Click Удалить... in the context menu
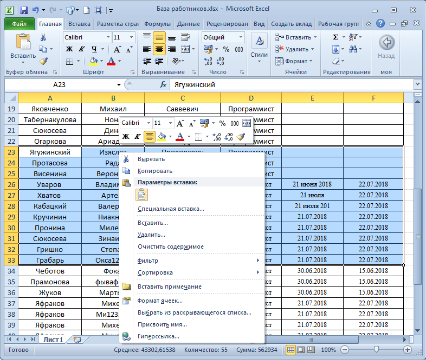426x360 pixels. pyautogui.click(x=151, y=235)
